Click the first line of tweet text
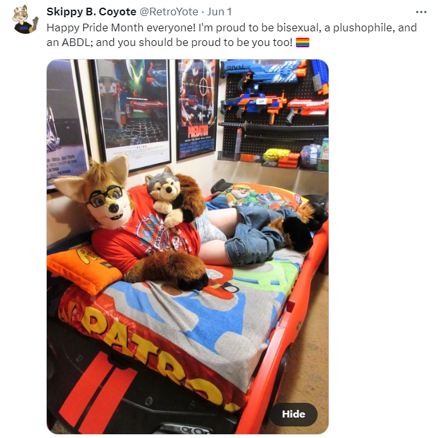Image resolution: width=440 pixels, height=438 pixels. tap(231, 27)
